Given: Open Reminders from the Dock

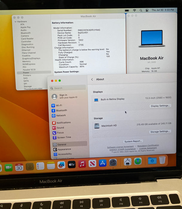Looking at the screenshot, I should tap(40, 166).
